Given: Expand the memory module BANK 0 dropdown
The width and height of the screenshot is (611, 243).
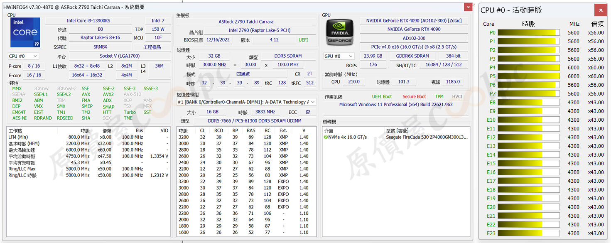Looking at the screenshot, I should tap(247, 102).
